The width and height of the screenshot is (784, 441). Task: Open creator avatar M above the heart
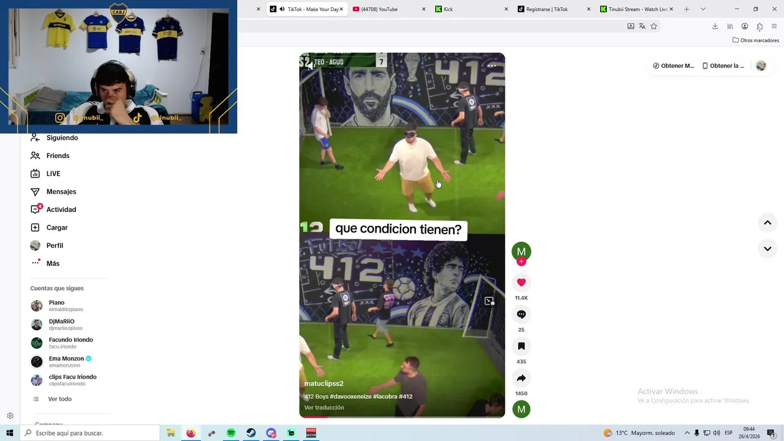[x=521, y=251]
